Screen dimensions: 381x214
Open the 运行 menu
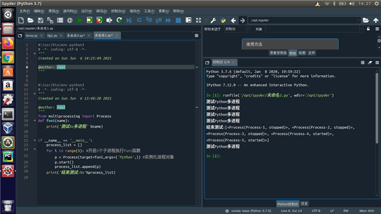coord(86,11)
